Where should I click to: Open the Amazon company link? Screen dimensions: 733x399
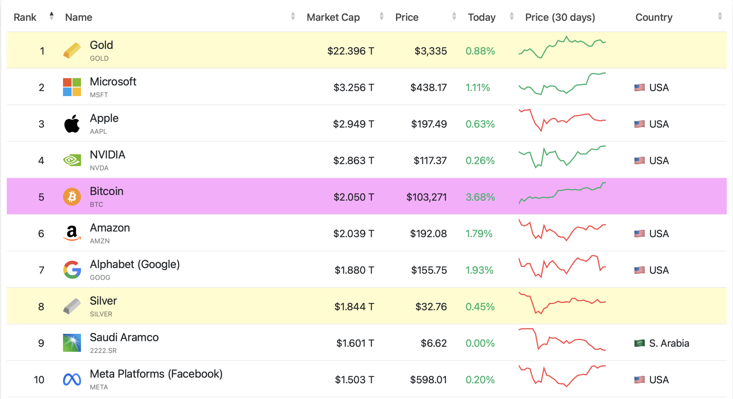110,228
